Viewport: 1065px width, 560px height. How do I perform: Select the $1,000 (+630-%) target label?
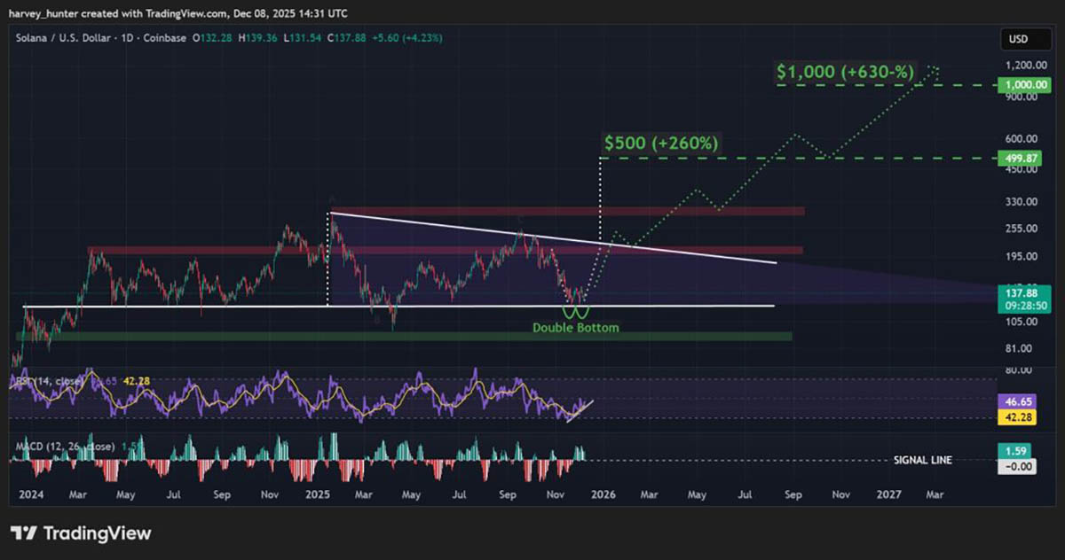pos(845,73)
